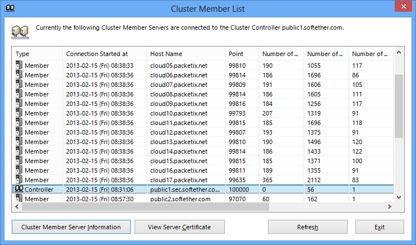Click the horizontal scrollbar thumb
Image resolution: width=416 pixels, height=245 pixels.
[145, 206]
